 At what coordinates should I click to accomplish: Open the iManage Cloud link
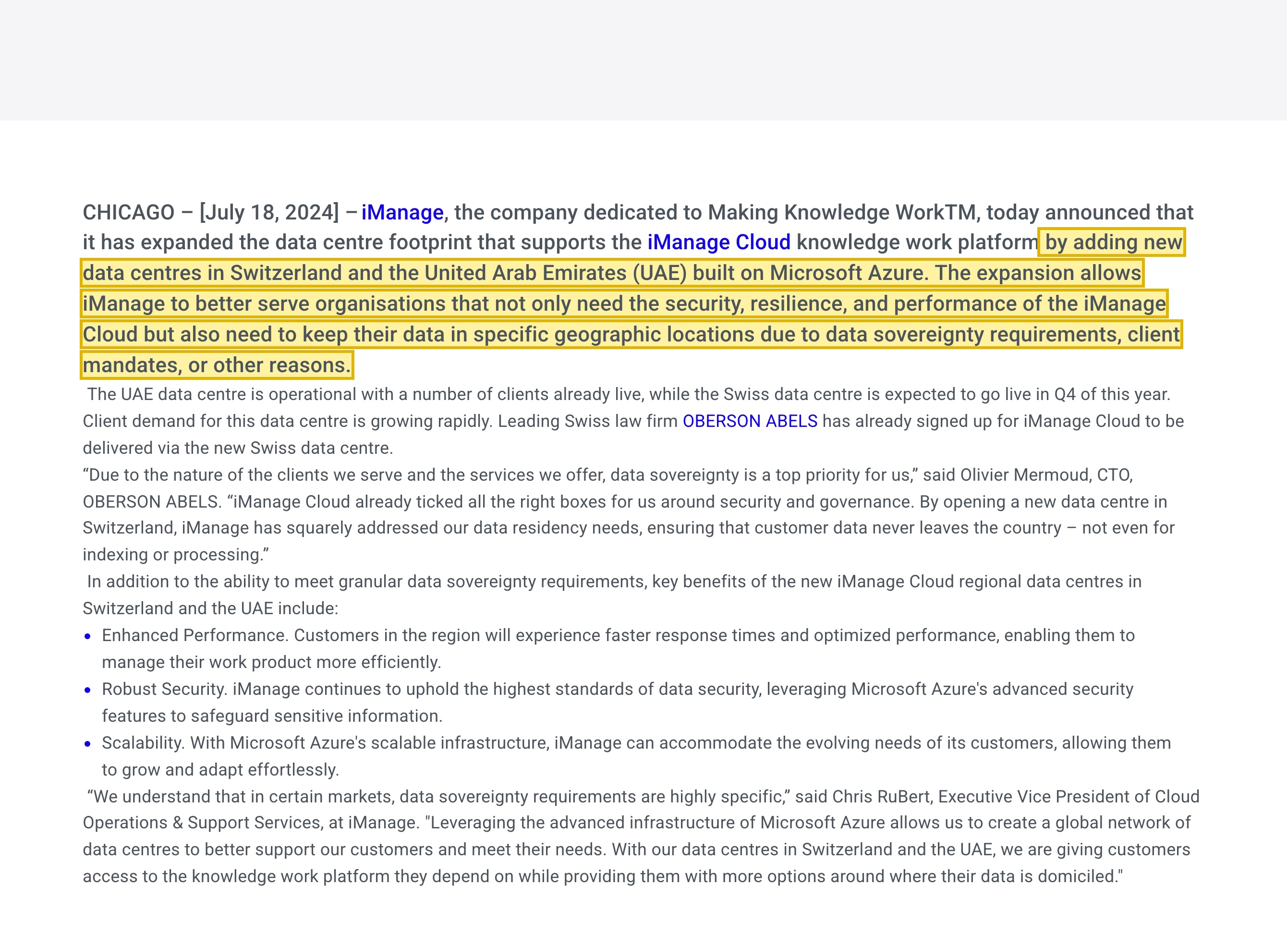pos(718,243)
